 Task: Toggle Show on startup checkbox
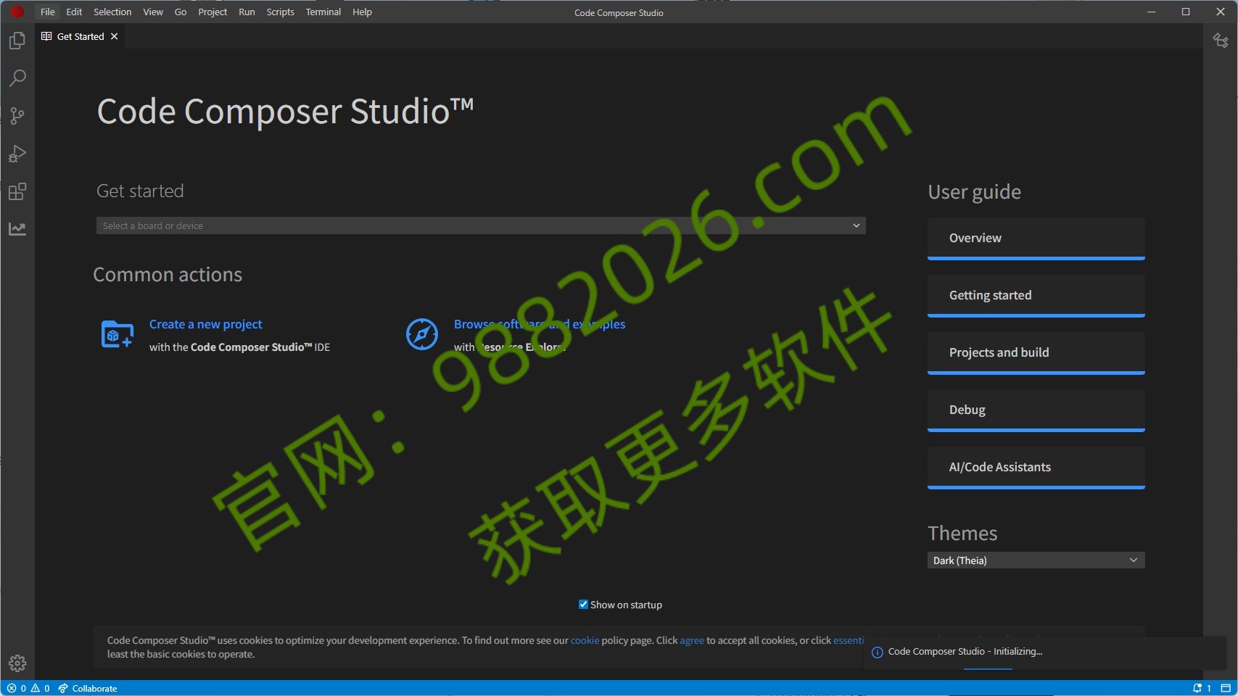click(x=583, y=604)
